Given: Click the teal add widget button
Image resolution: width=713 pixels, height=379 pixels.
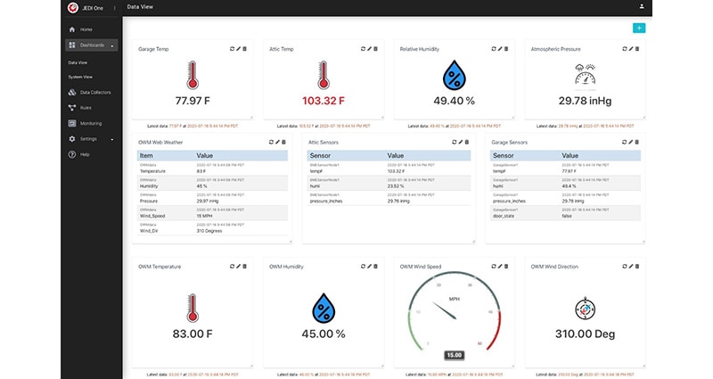Looking at the screenshot, I should point(638,29).
